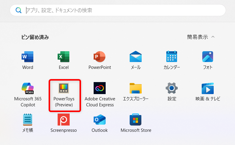The width and height of the screenshot is (235, 145).
Task: Open エクスプローラー file manager
Action: tap(136, 92)
